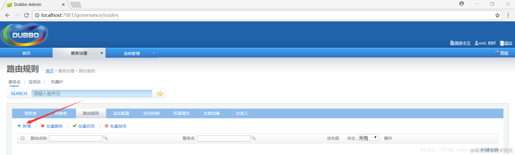Switch to the 消费者 tab

tap(61, 113)
